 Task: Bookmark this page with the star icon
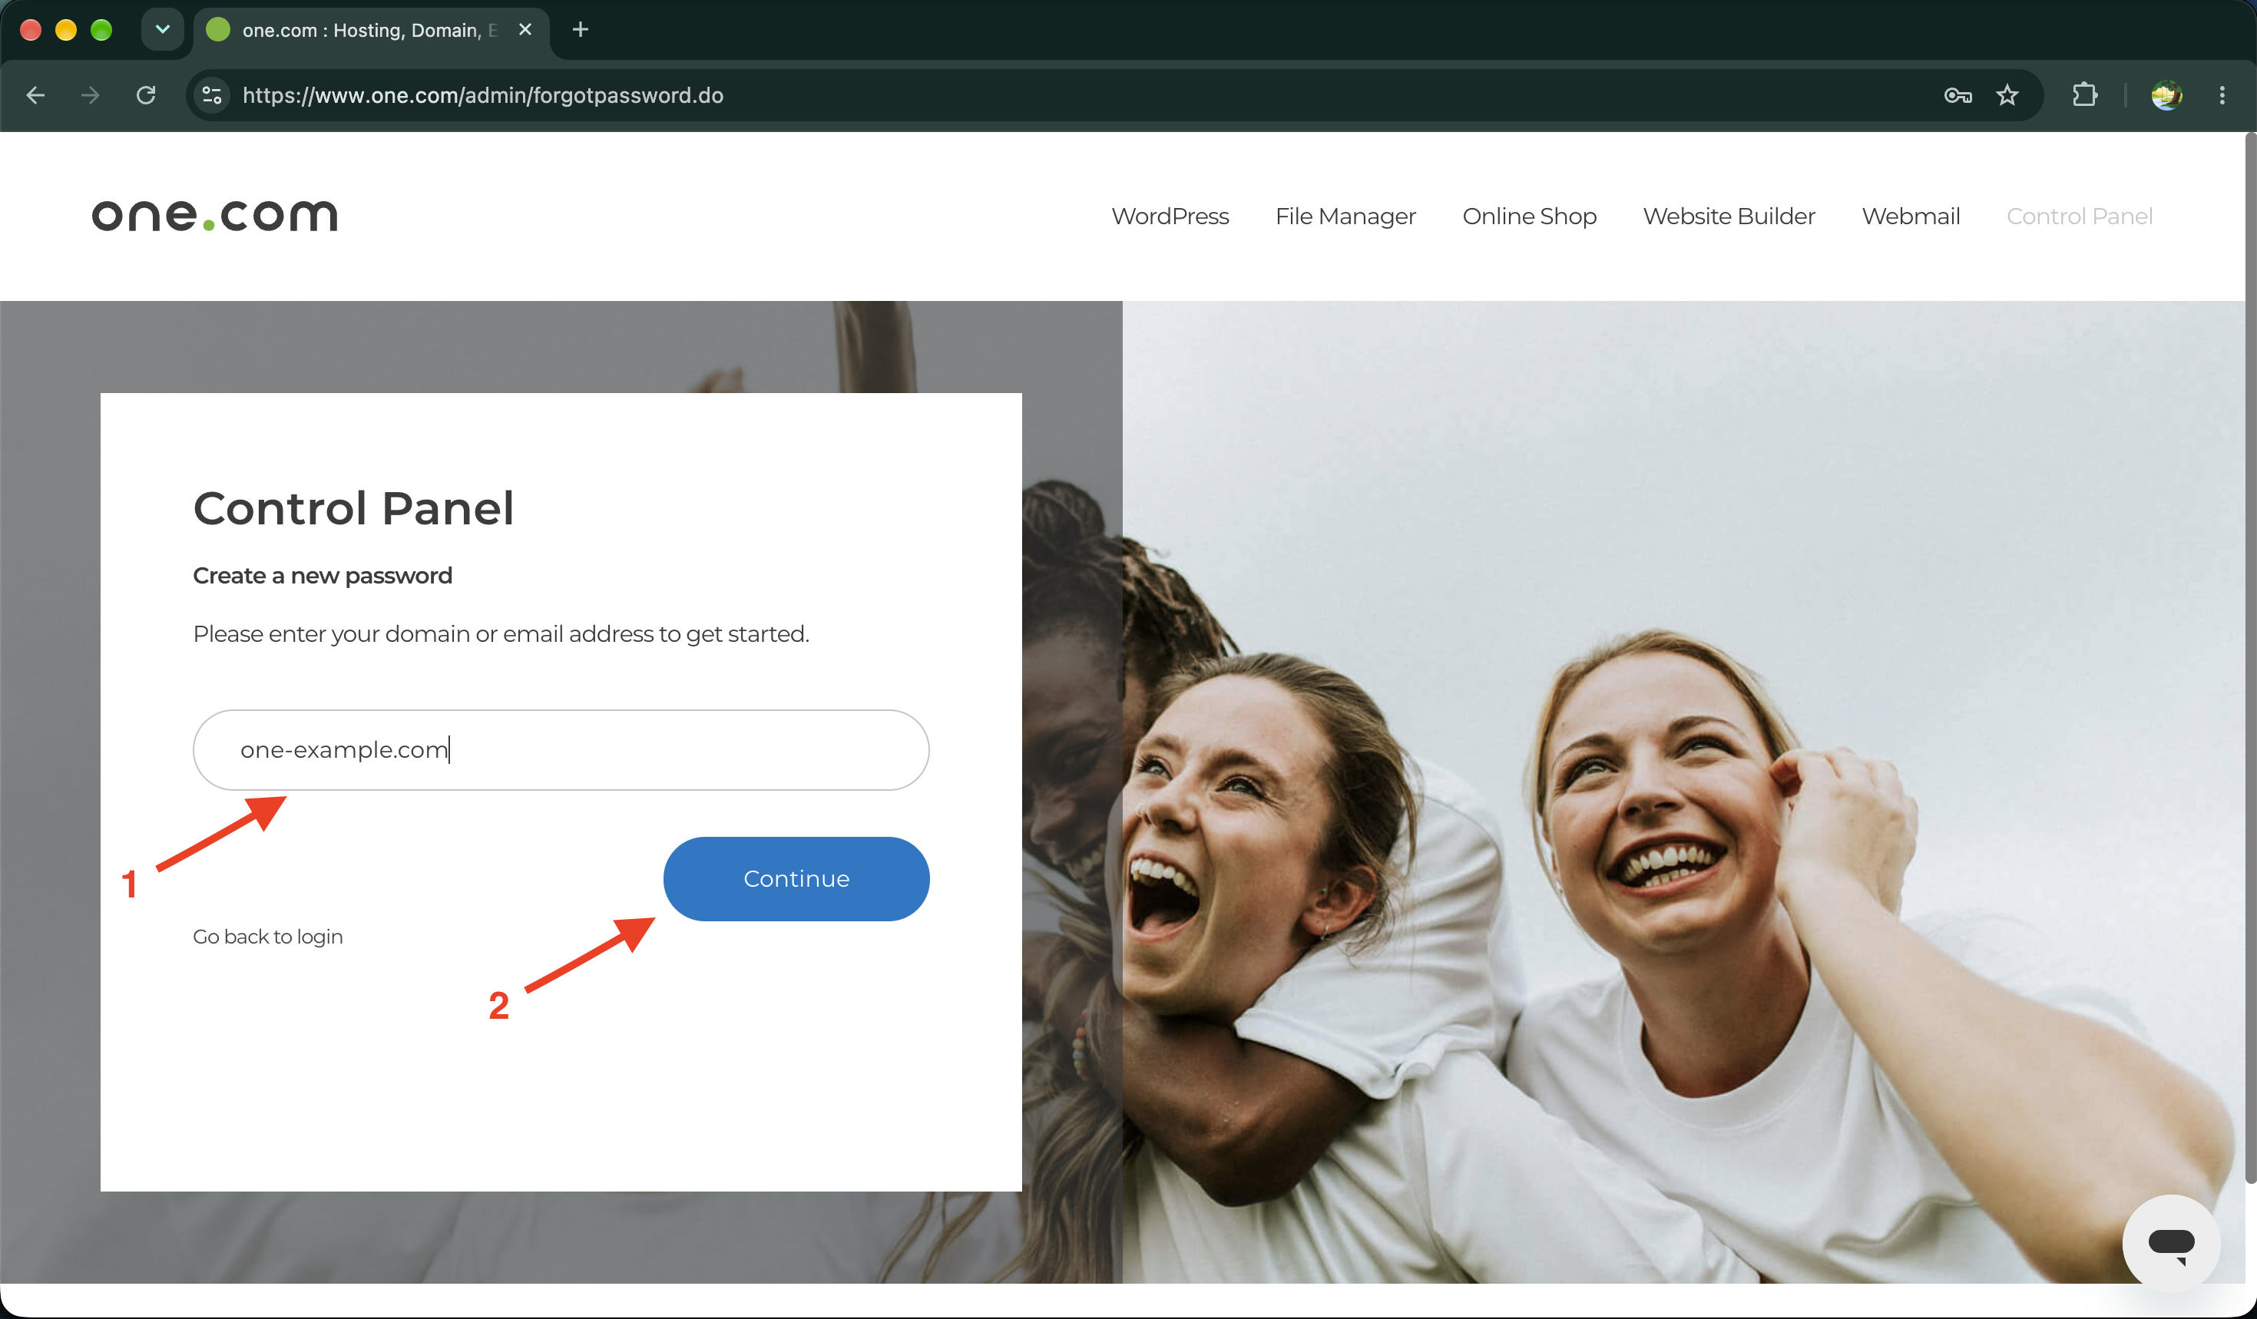pos(2007,95)
